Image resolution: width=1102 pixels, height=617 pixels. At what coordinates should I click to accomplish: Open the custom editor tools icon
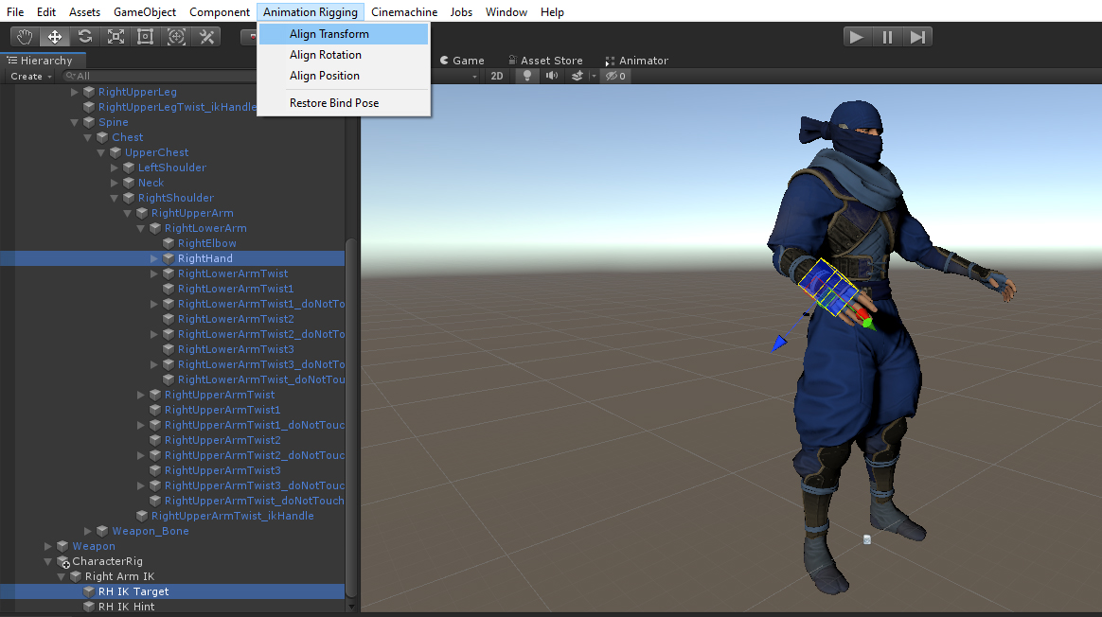click(x=206, y=37)
